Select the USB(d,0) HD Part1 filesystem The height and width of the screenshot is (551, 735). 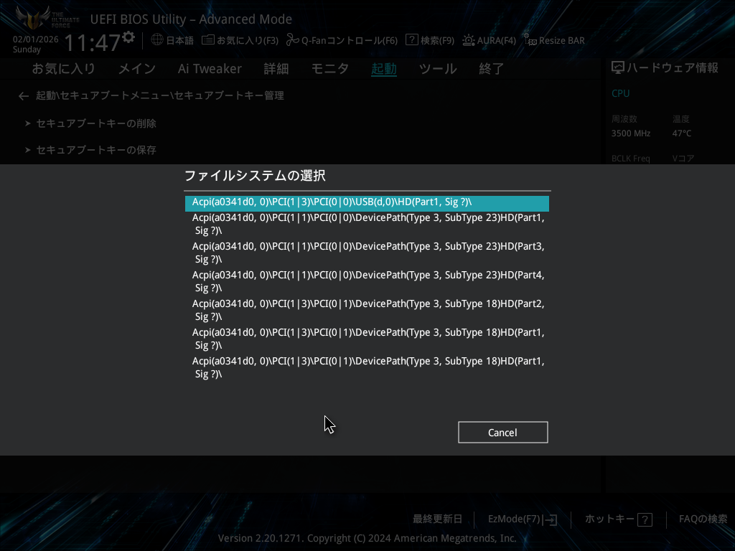point(367,203)
